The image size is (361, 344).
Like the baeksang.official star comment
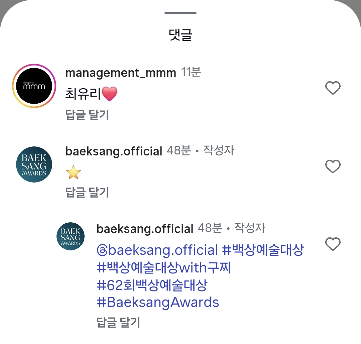pyautogui.click(x=333, y=166)
